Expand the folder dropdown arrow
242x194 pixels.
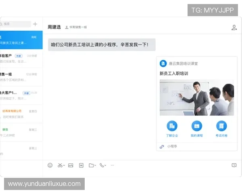95,165
